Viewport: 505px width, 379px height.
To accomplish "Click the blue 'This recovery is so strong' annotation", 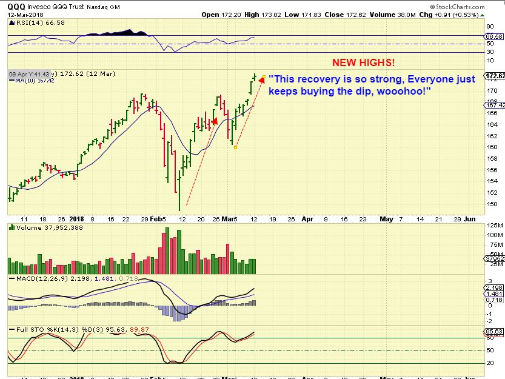I will pos(372,85).
